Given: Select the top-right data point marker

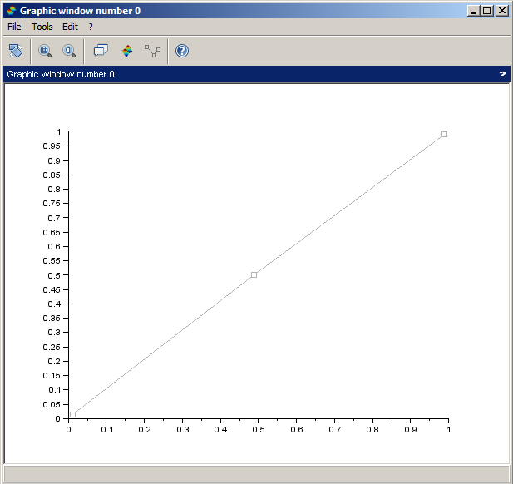Looking at the screenshot, I should (444, 134).
